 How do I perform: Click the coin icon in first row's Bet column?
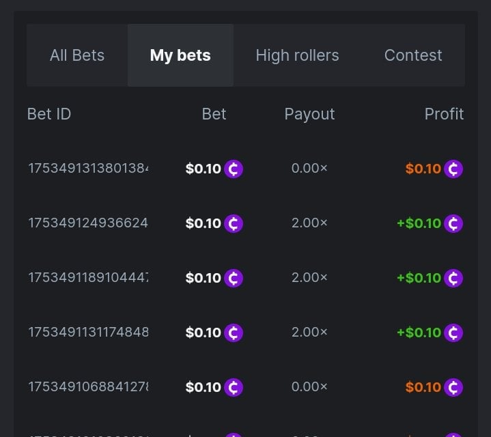click(234, 169)
